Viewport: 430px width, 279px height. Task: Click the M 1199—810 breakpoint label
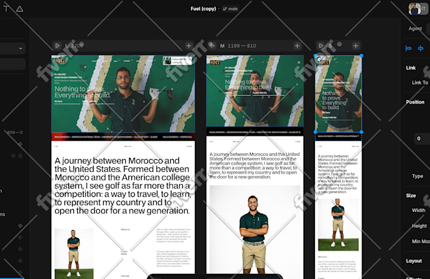(238, 45)
